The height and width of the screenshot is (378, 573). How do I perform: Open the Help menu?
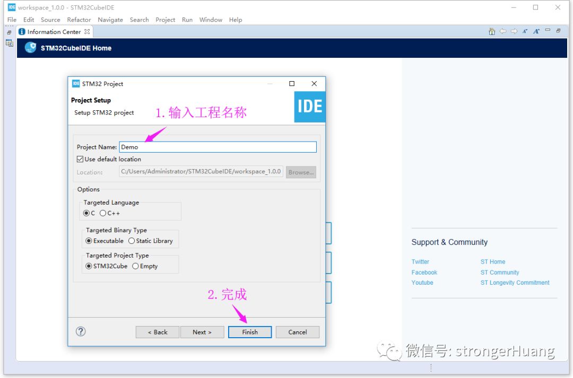(x=236, y=20)
